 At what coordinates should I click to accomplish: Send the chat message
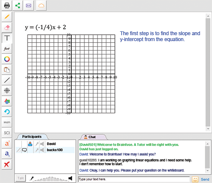pyautogui.click(x=205, y=179)
